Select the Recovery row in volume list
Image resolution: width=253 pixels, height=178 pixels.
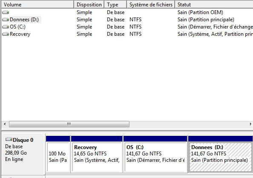point(127,34)
